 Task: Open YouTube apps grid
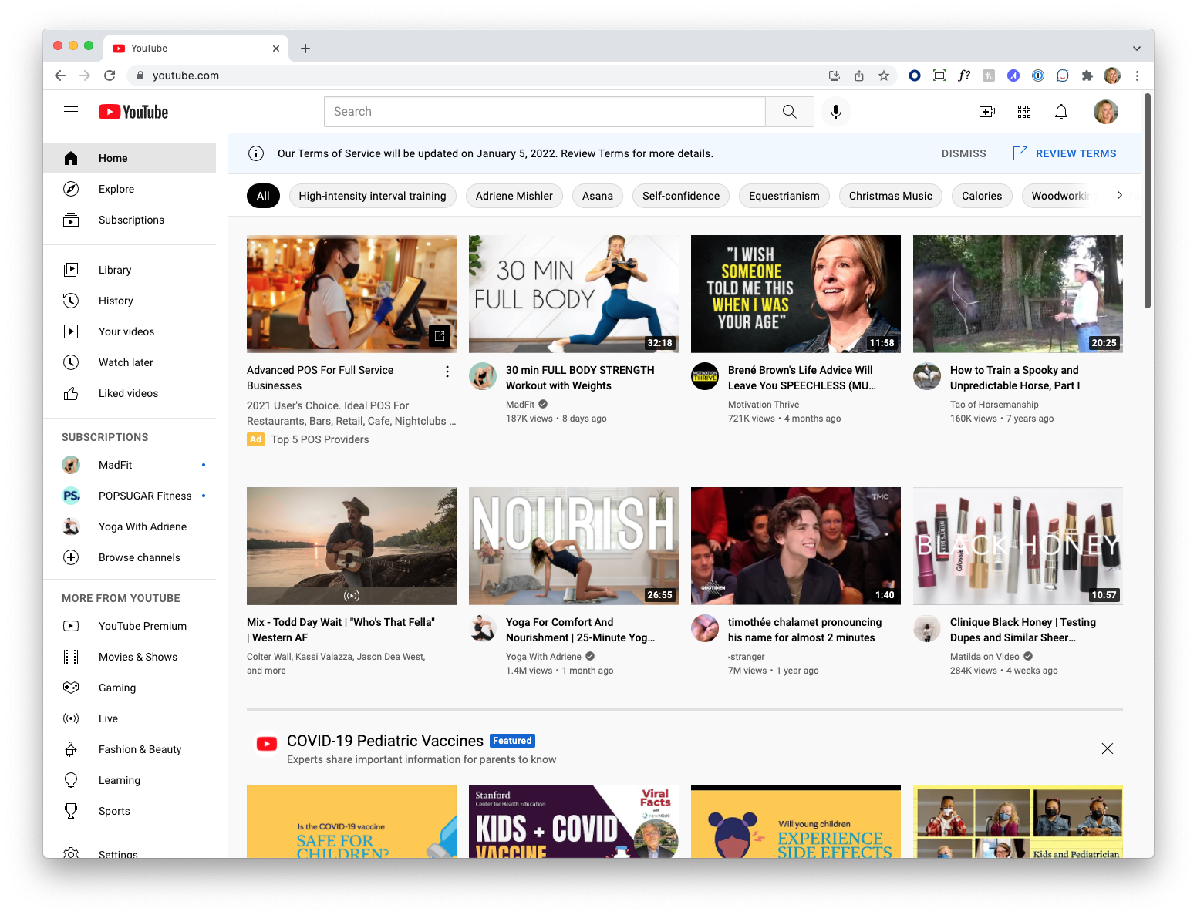click(1024, 112)
